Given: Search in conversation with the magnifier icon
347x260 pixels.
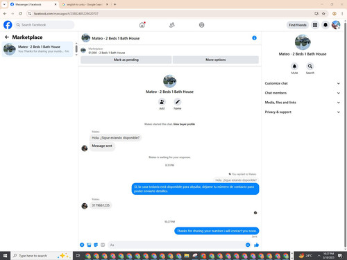Looking at the screenshot, I should pos(310,67).
